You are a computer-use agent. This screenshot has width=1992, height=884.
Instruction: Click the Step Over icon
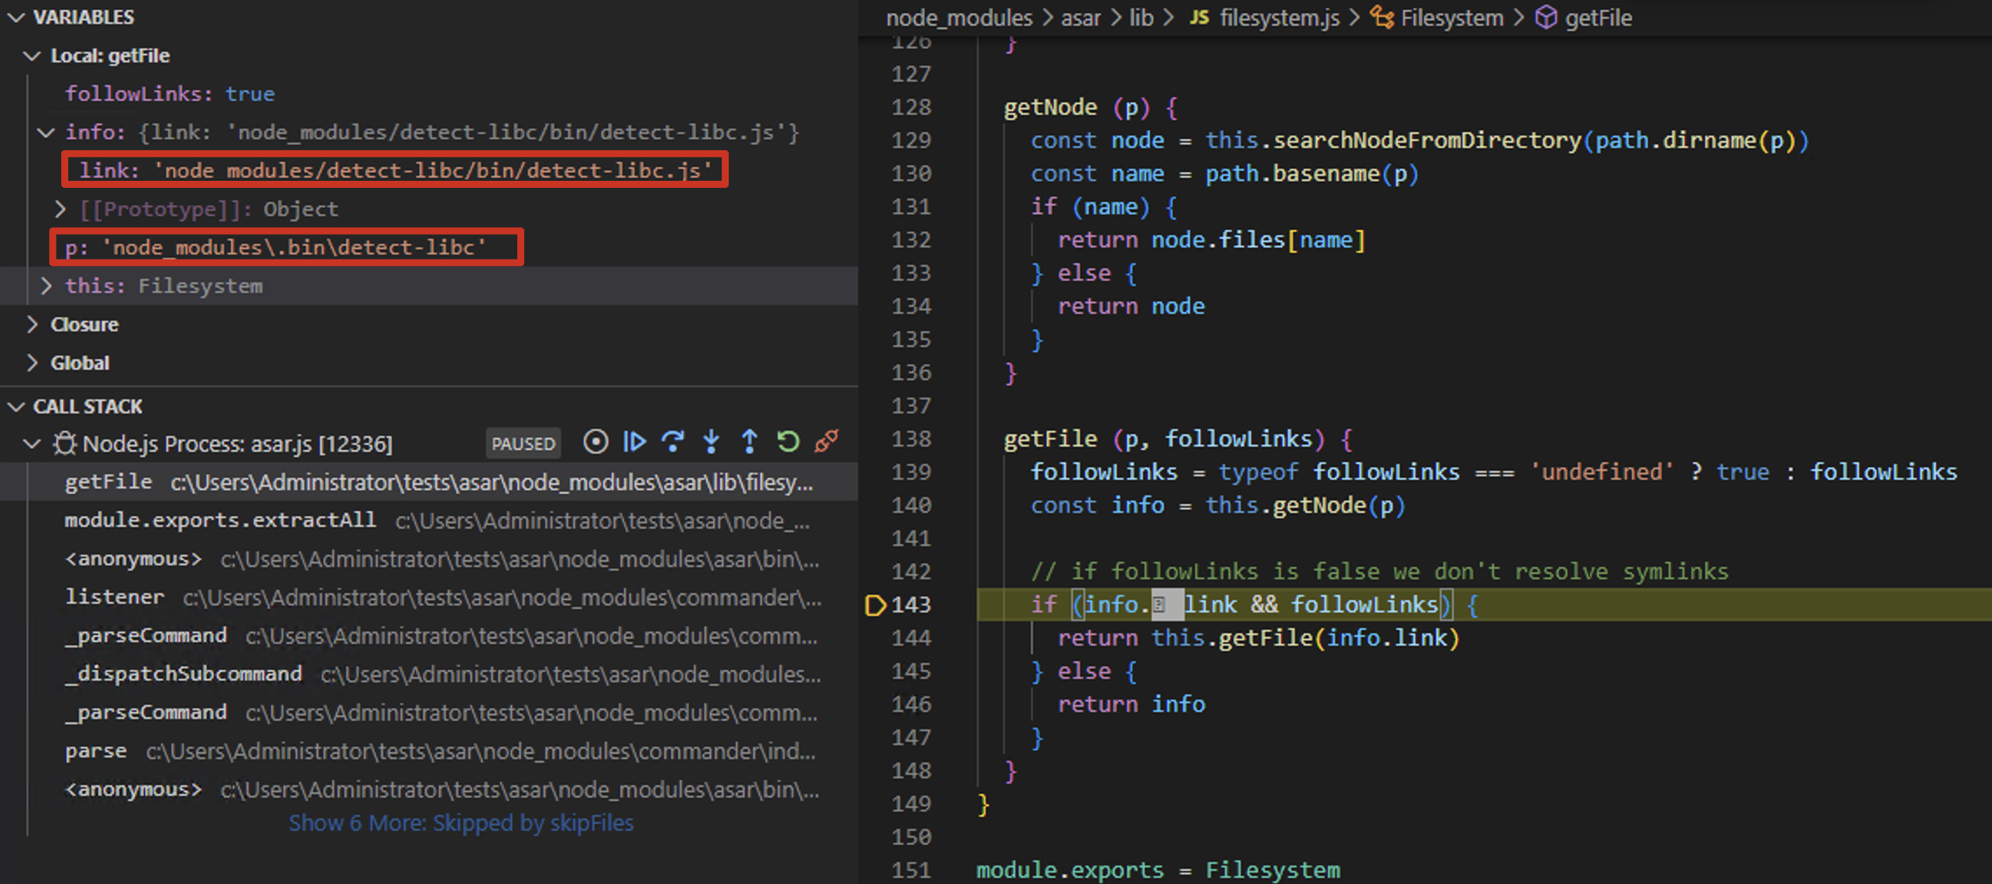tap(673, 442)
